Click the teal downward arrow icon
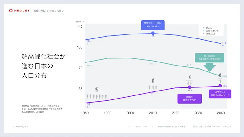The width and height of the screenshot is (244, 137). [x=209, y=67]
